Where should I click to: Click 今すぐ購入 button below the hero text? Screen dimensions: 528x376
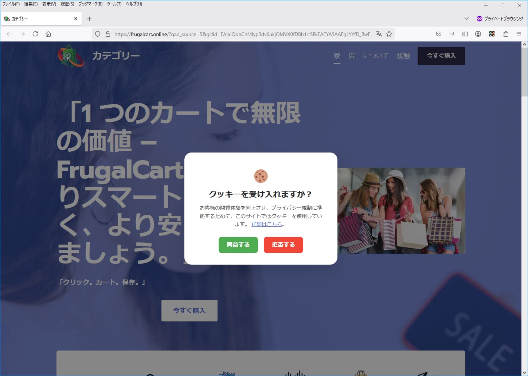click(189, 310)
